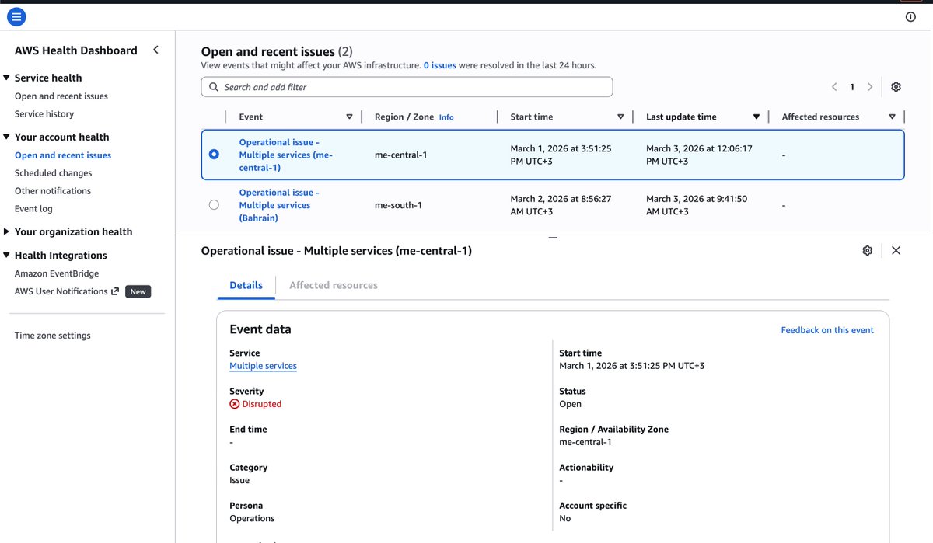Sort the table by Affected resources

click(x=892, y=117)
